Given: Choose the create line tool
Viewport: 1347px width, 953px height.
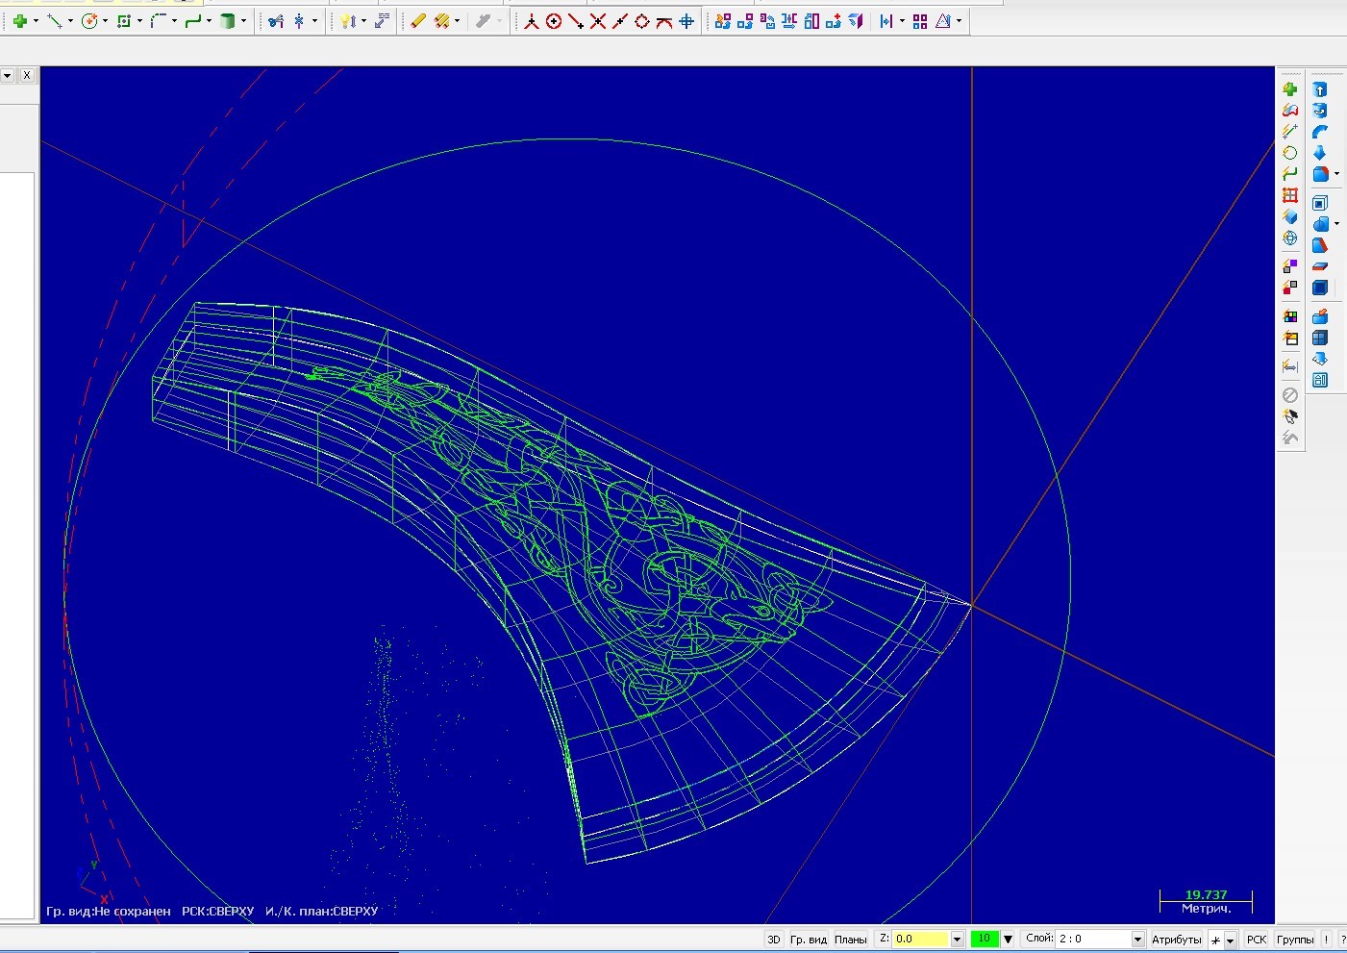Looking at the screenshot, I should pyautogui.click(x=54, y=21).
